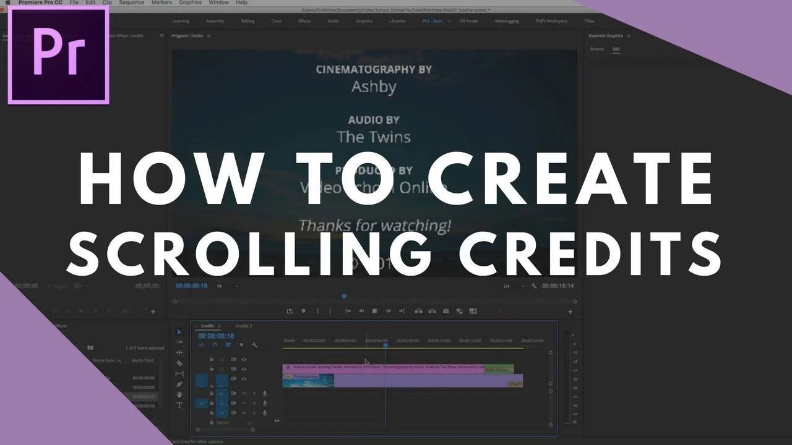Open the Sequence menu
The width and height of the screenshot is (792, 445).
tap(131, 2)
